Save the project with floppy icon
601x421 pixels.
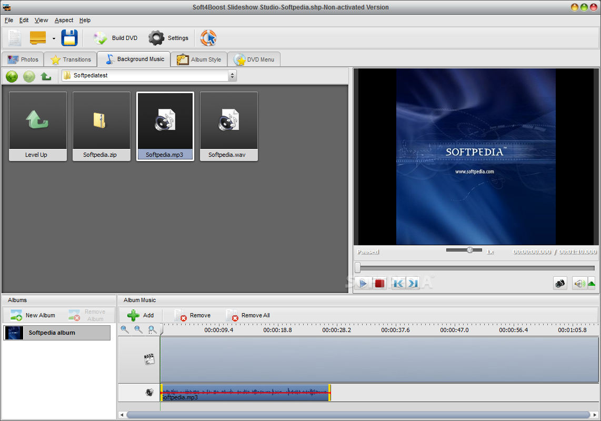69,37
